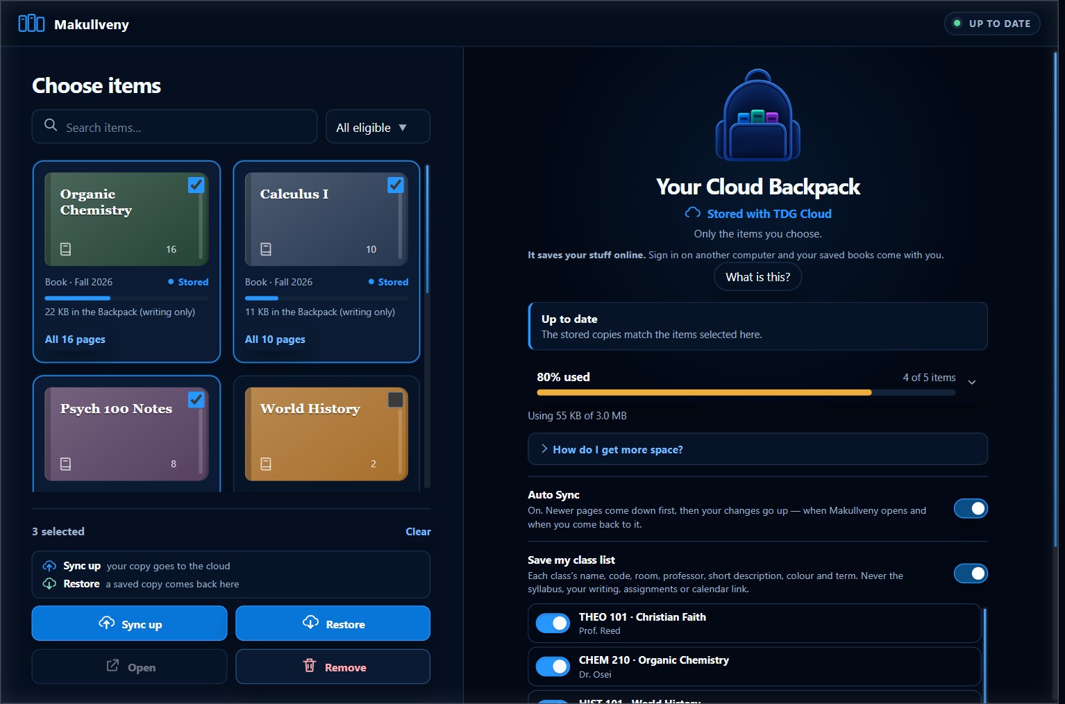This screenshot has height=704, width=1065.
Task: Click the blue Restore button
Action: point(333,623)
